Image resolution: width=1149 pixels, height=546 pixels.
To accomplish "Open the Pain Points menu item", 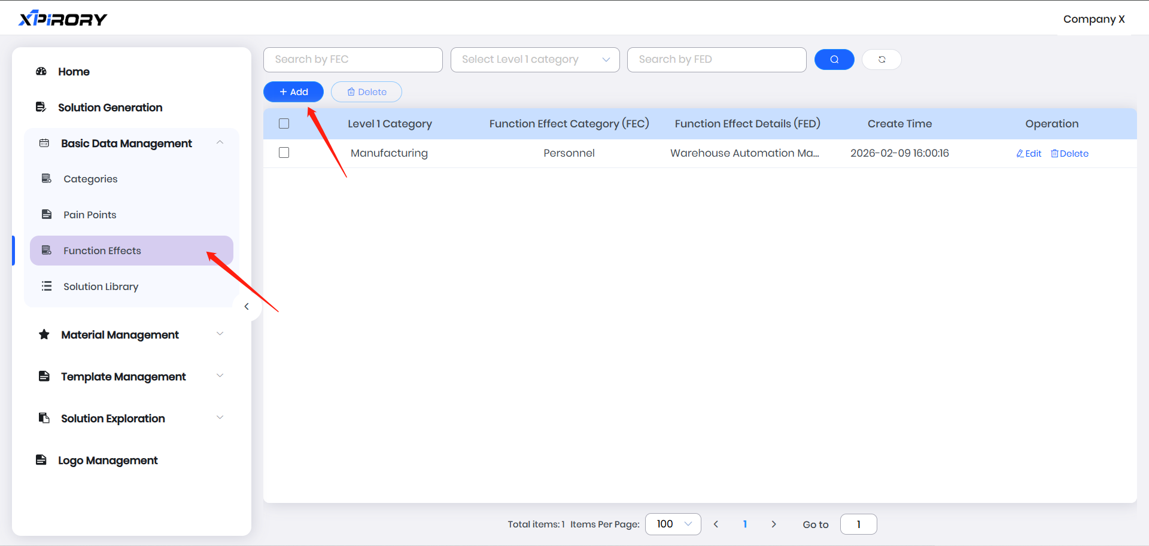I will 90,215.
